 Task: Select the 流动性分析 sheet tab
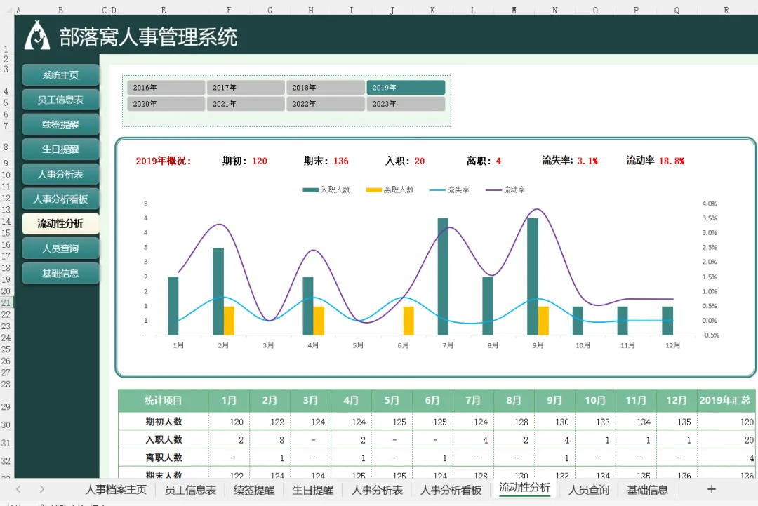pos(524,488)
